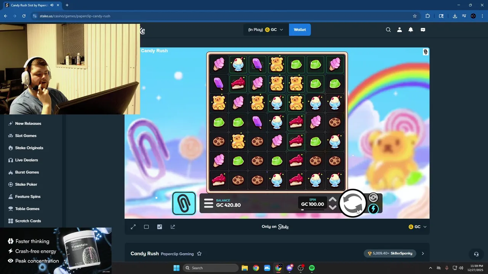
Task: Click the Paperclip logo in game corner
Action: [425, 52]
